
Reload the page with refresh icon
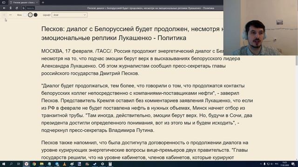17,8
